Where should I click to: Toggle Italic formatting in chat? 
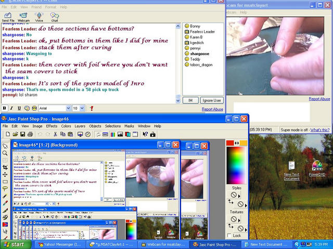tap(11, 108)
